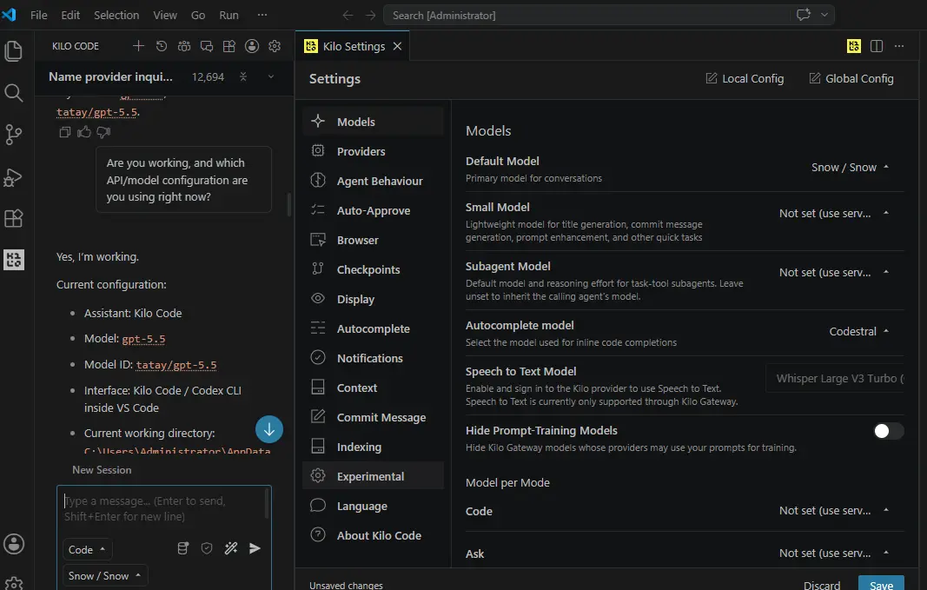Screen dimensions: 927x590
Task: Jump to latest message with down arrow button
Action: (269, 429)
